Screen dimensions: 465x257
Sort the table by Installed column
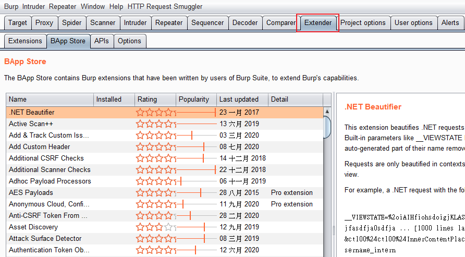114,99
